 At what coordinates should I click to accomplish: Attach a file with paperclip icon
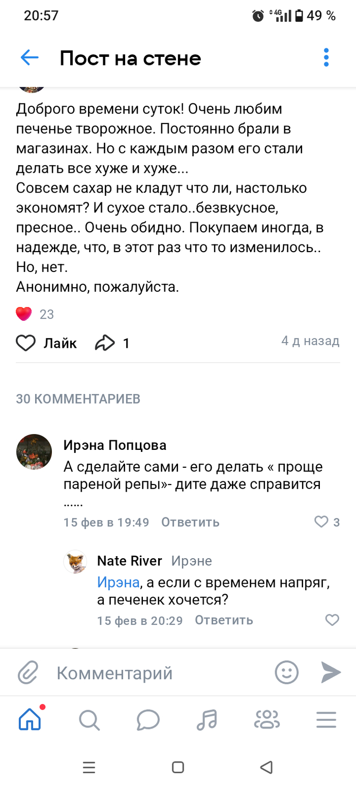[x=28, y=673]
